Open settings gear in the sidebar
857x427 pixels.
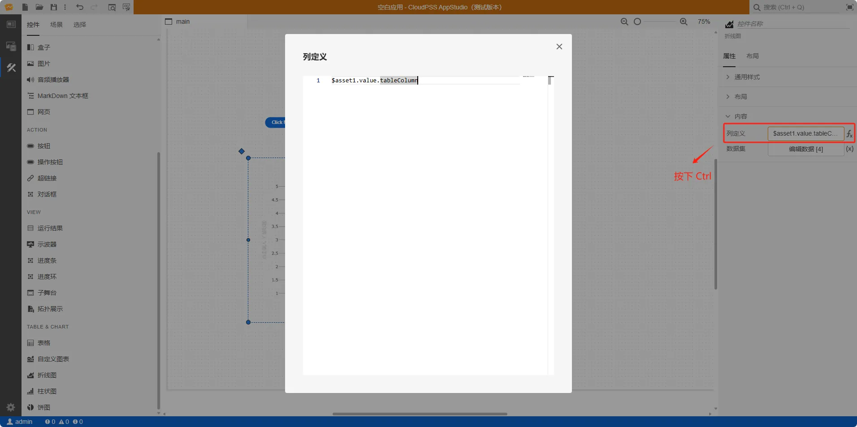(x=11, y=407)
